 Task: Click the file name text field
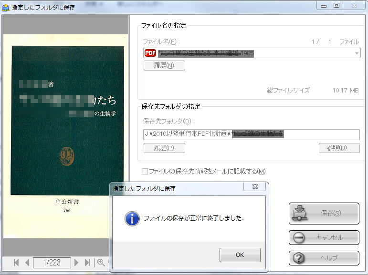click(x=252, y=53)
